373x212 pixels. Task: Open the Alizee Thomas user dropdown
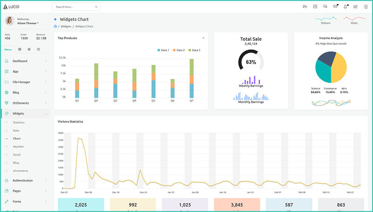tap(28, 23)
